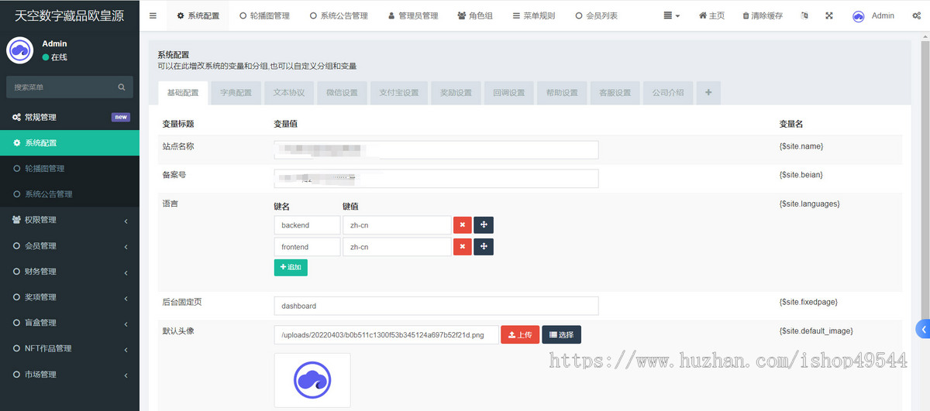Edit the frontend row zh-cn value field
Image resolution: width=930 pixels, height=411 pixels.
397,247
